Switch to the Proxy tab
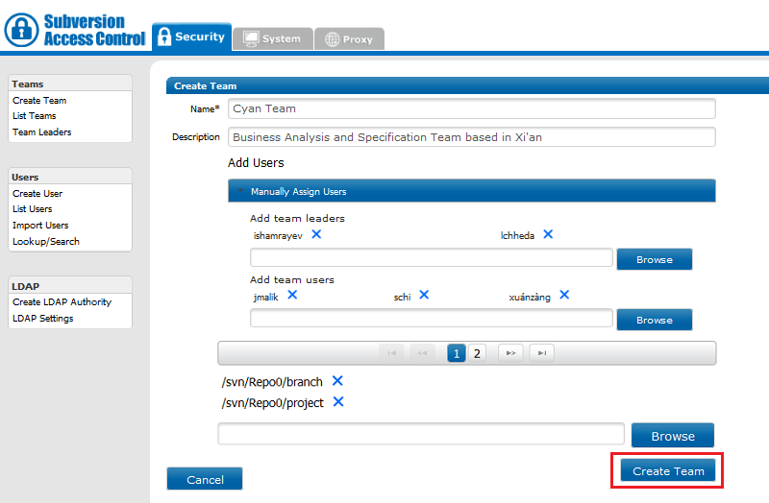769x503 pixels. (x=349, y=39)
